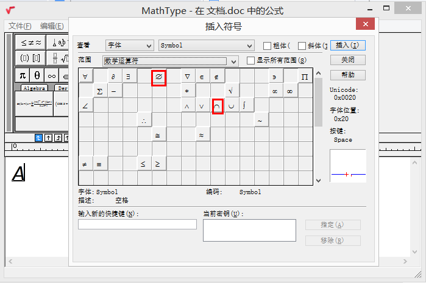Pick the union ∪ symbol
426x283 pixels.
click(232, 105)
